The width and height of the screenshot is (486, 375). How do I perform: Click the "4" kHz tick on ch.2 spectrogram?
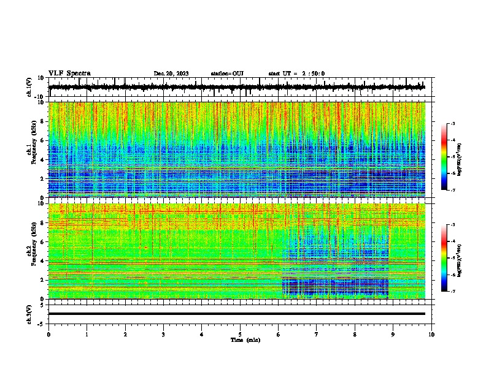(x=43, y=261)
